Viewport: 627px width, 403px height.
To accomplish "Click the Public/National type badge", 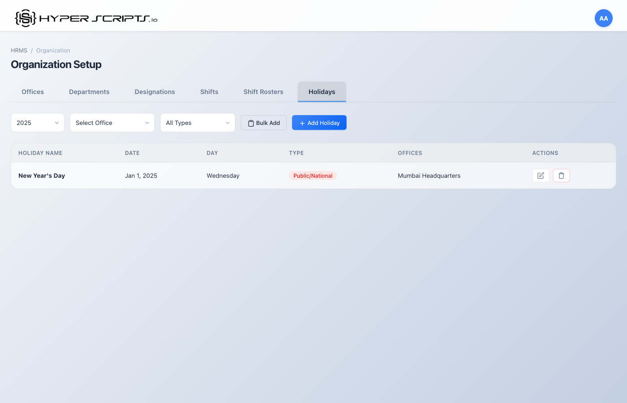I will [313, 176].
